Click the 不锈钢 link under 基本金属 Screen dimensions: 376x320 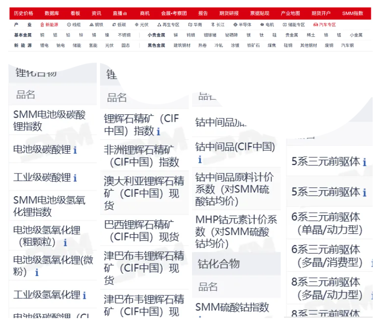click(x=124, y=35)
